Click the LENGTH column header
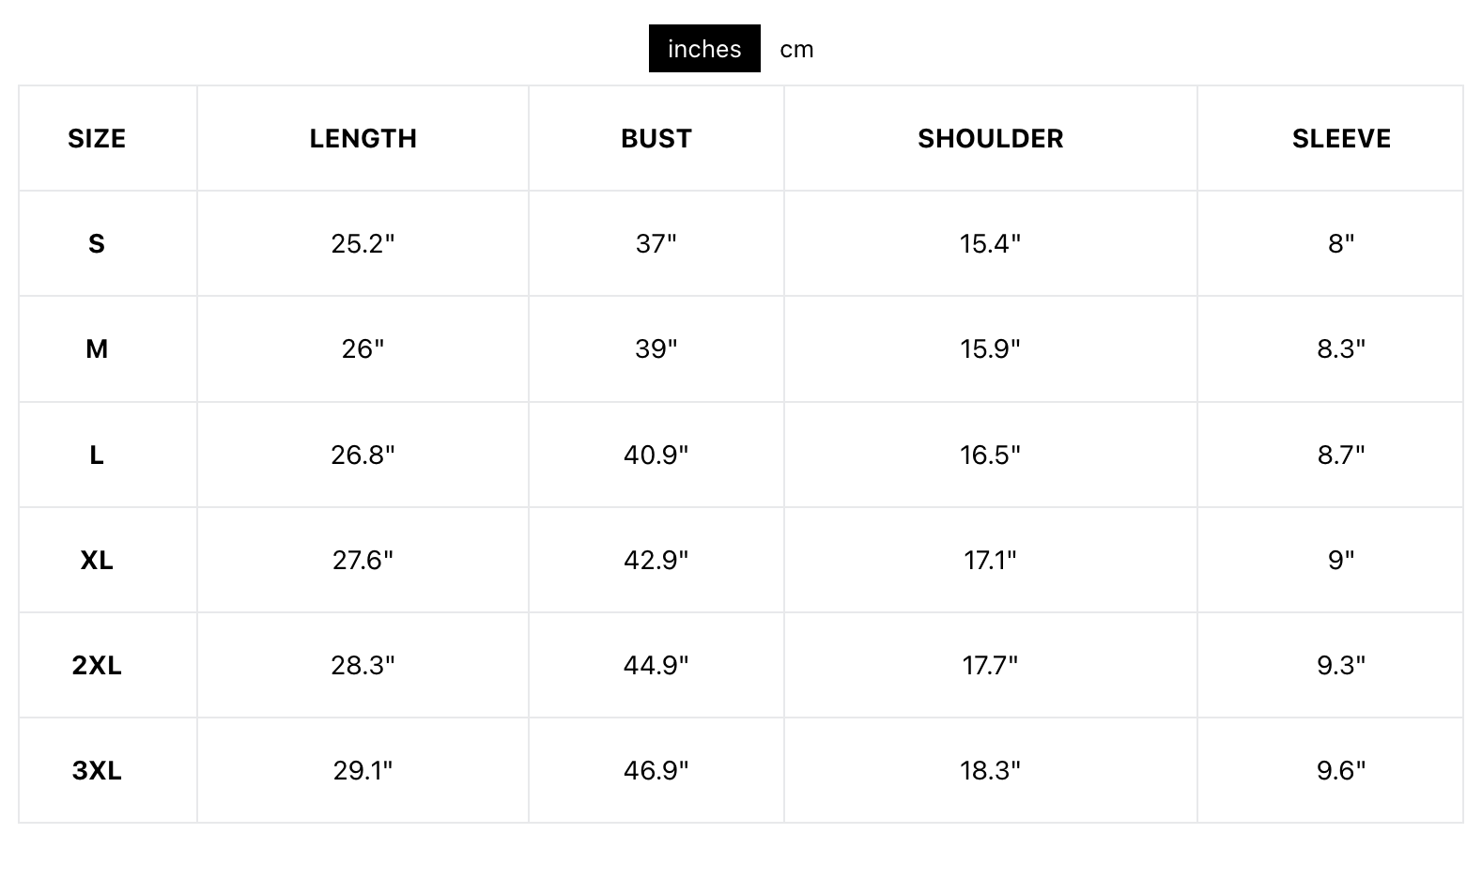 tap(363, 139)
